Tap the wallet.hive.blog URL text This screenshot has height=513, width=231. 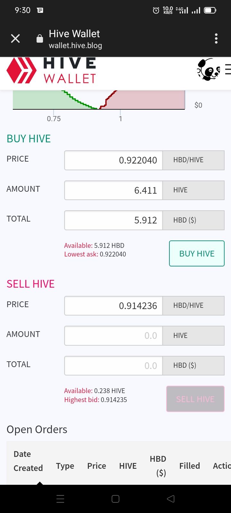pyautogui.click(x=75, y=46)
